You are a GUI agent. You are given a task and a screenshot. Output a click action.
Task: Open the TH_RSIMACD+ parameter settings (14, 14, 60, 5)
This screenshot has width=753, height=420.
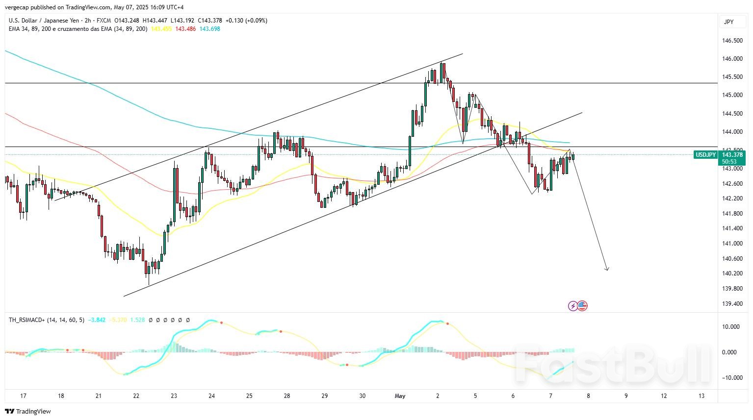pos(66,320)
